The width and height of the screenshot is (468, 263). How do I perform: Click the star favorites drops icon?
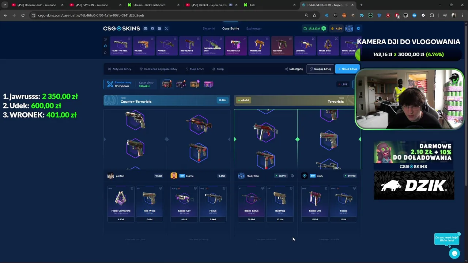105,52
